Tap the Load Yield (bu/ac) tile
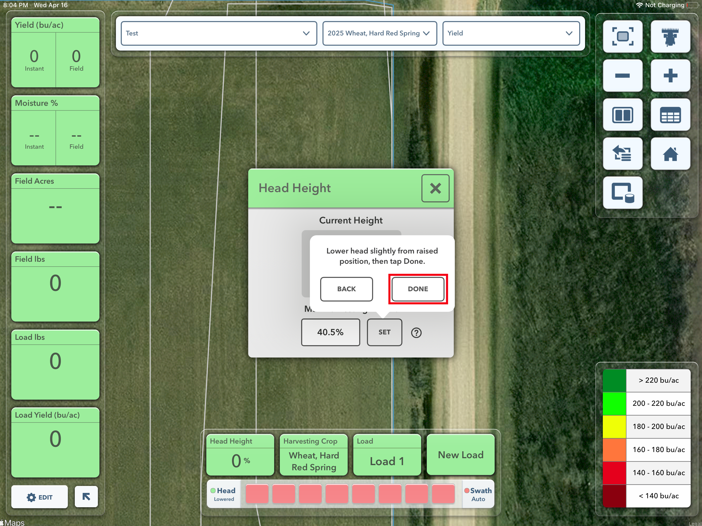Screen dimensions: 702x526 (x=55, y=443)
